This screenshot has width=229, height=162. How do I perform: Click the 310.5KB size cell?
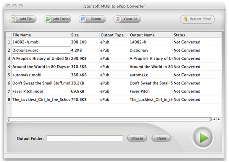point(85,66)
